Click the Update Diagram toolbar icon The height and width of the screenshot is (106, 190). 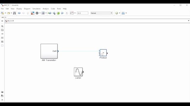[50, 13]
